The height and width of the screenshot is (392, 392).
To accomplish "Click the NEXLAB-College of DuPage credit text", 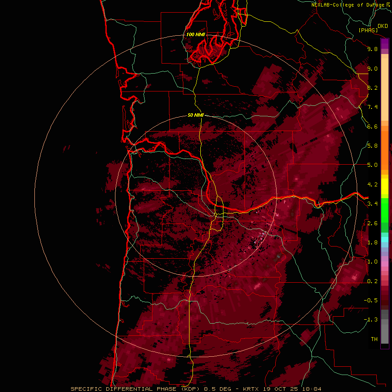I will [348, 5].
